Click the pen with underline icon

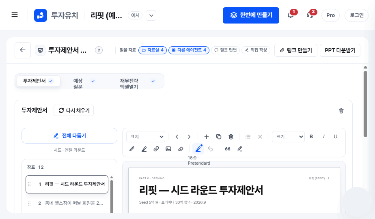[240, 149]
